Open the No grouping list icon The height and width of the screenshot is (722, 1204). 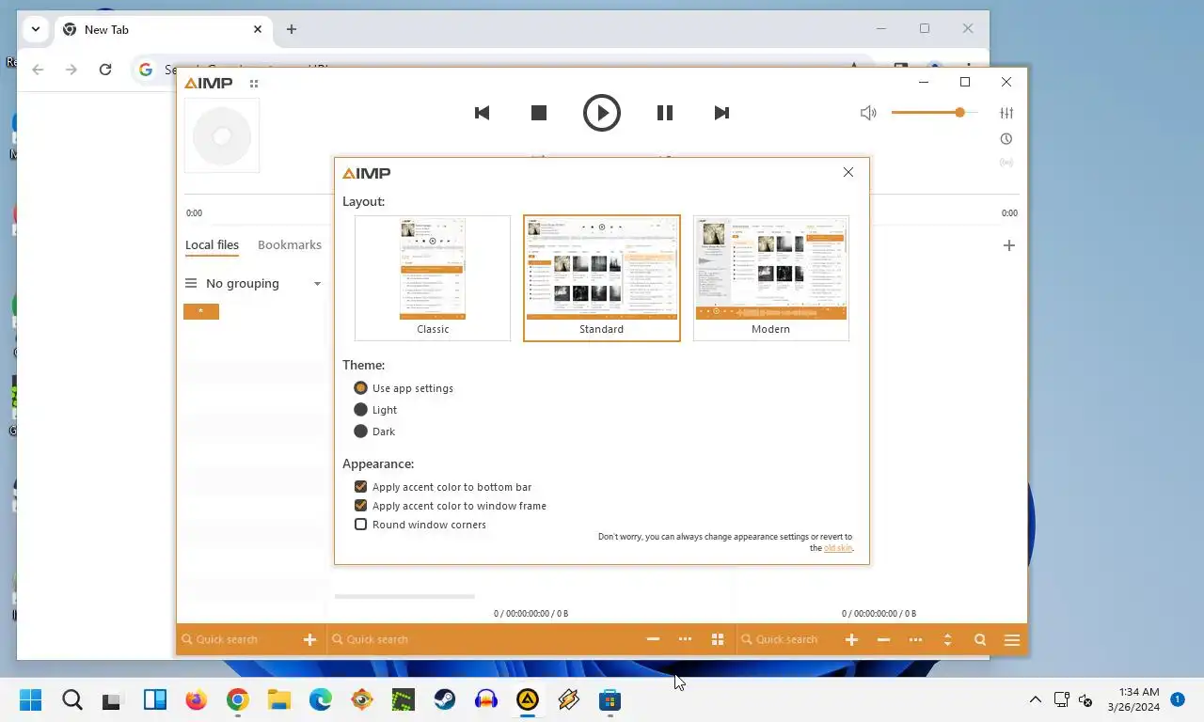(x=191, y=283)
